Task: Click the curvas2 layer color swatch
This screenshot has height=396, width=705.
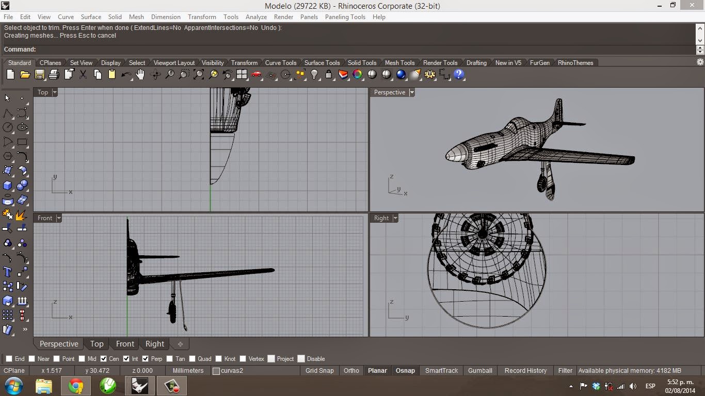Action: [x=216, y=370]
